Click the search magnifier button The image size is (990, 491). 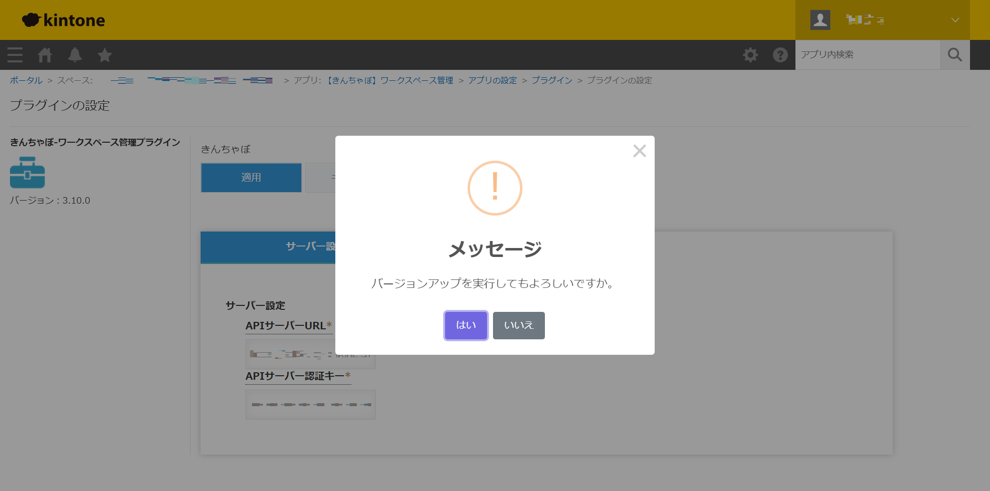tap(955, 55)
